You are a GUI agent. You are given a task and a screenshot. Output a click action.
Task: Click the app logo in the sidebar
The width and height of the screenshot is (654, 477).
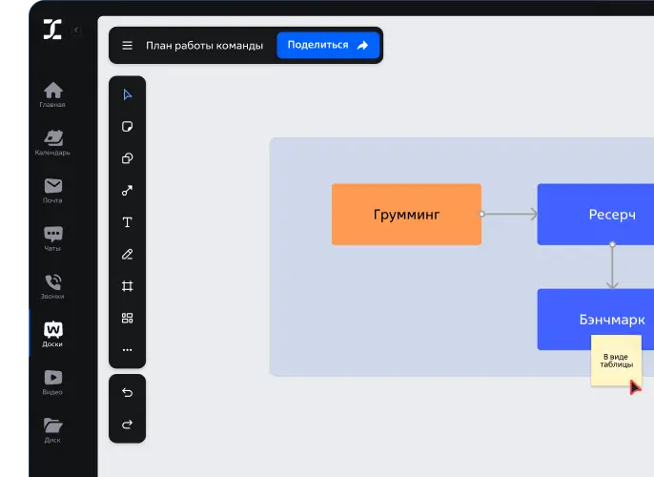tap(52, 30)
